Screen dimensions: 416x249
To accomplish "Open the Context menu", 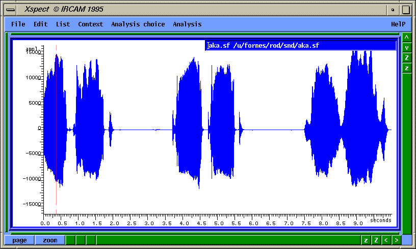I will 90,24.
